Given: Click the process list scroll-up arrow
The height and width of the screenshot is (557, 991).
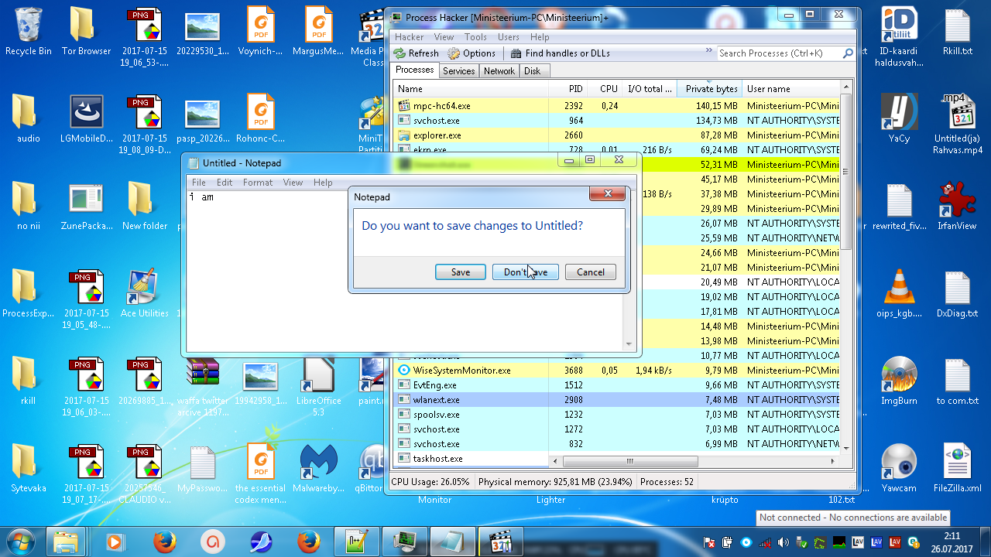Looking at the screenshot, I should [846, 87].
